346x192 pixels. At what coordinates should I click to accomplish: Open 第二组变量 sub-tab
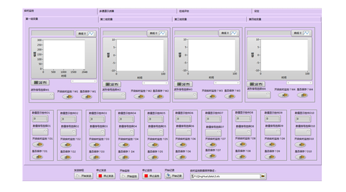click(135, 19)
